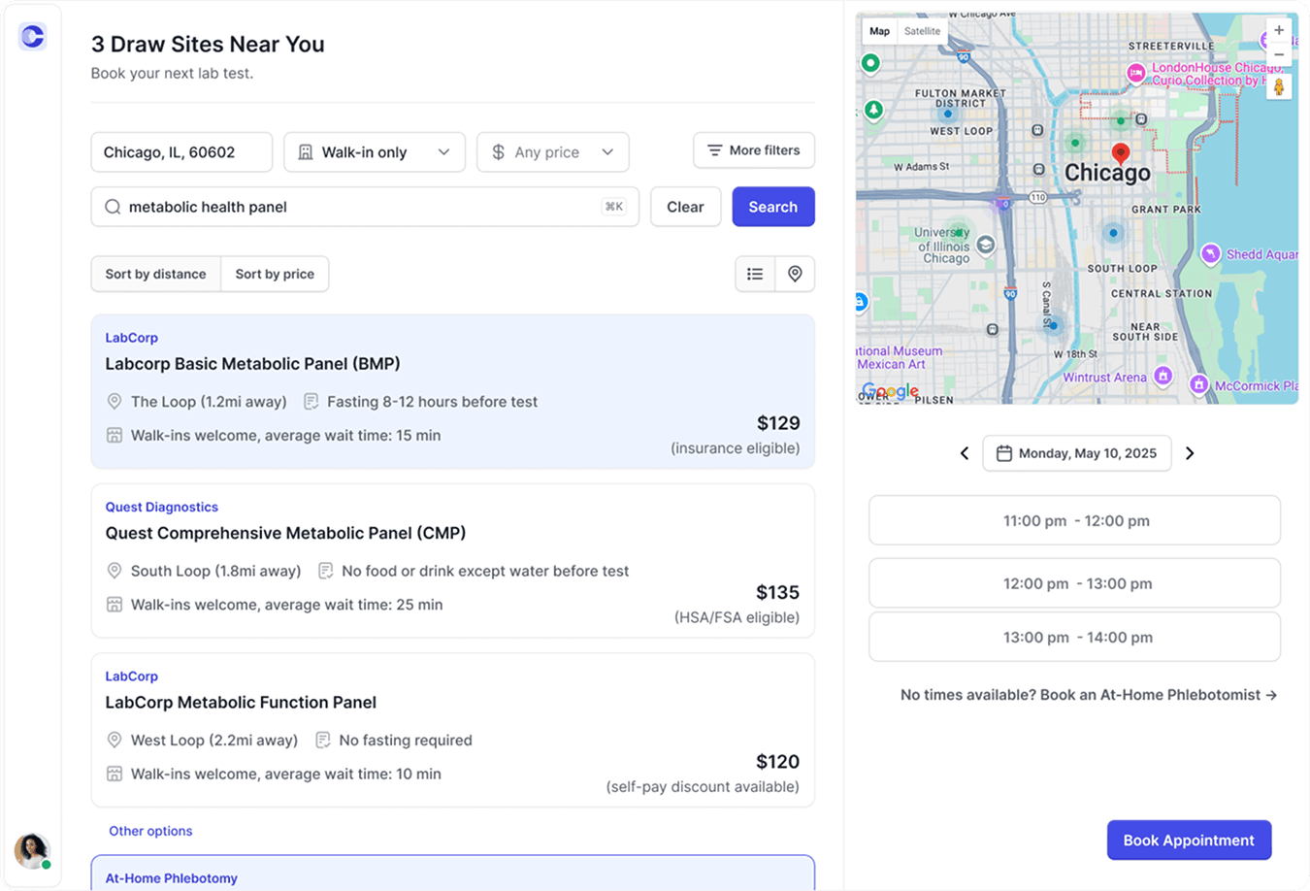Open the Any price dropdown

point(553,152)
